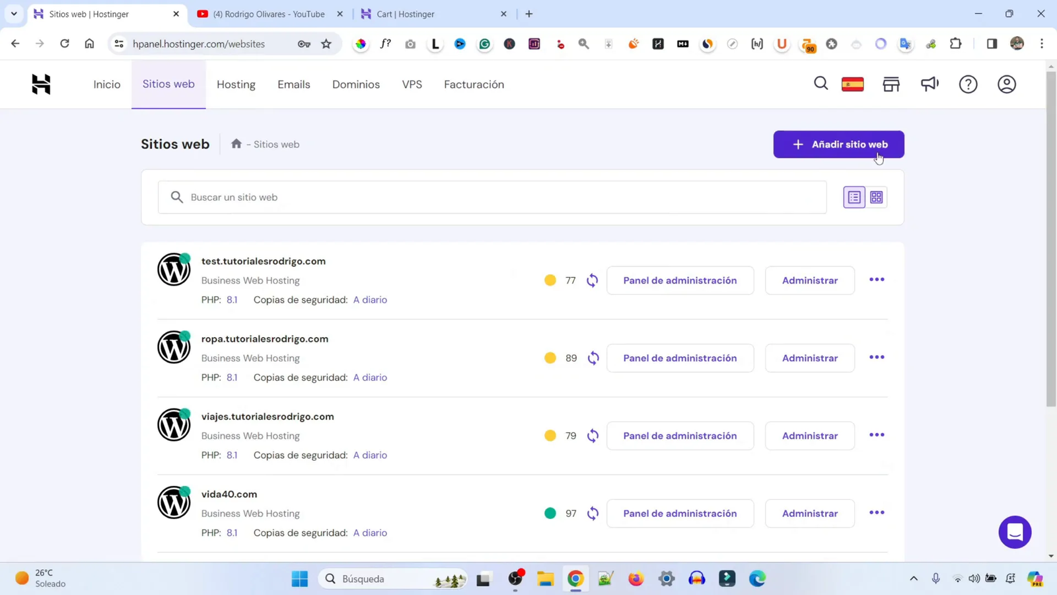Open Facturación in navigation

tap(474, 85)
